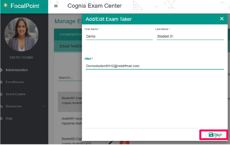The height and width of the screenshot is (145, 230).
Task: Select the EXAM TAKERS tab behind dialog
Action: [71, 46]
